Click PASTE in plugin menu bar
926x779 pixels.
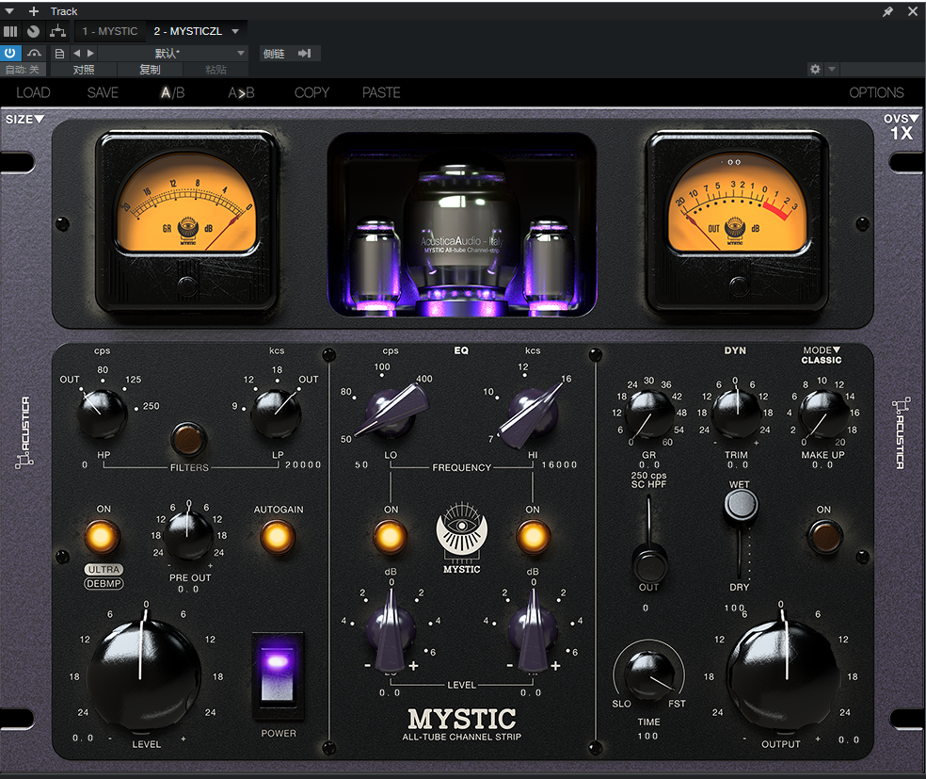point(381,93)
